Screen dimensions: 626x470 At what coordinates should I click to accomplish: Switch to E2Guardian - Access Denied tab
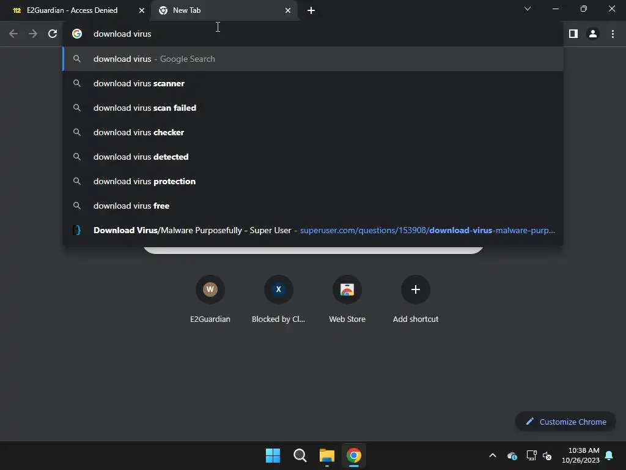pyautogui.click(x=76, y=10)
